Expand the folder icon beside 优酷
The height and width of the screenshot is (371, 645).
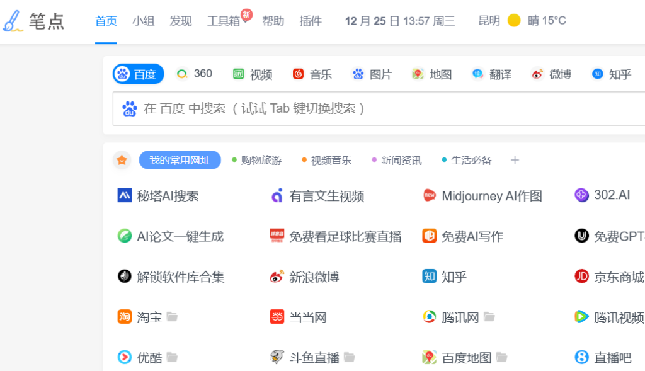pyautogui.click(x=173, y=357)
